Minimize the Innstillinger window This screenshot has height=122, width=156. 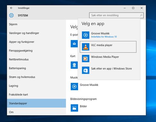pyautogui.click(x=125, y=8)
